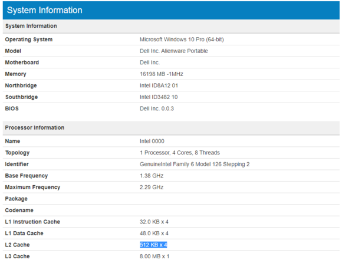The image size is (342, 263).
Task: Click the L3 Cache 8.00 MB x 1 value
Action: (x=154, y=257)
